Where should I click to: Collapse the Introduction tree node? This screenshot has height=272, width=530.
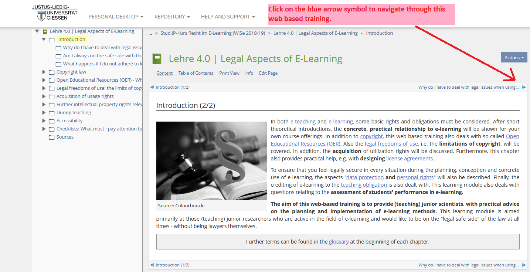click(44, 39)
